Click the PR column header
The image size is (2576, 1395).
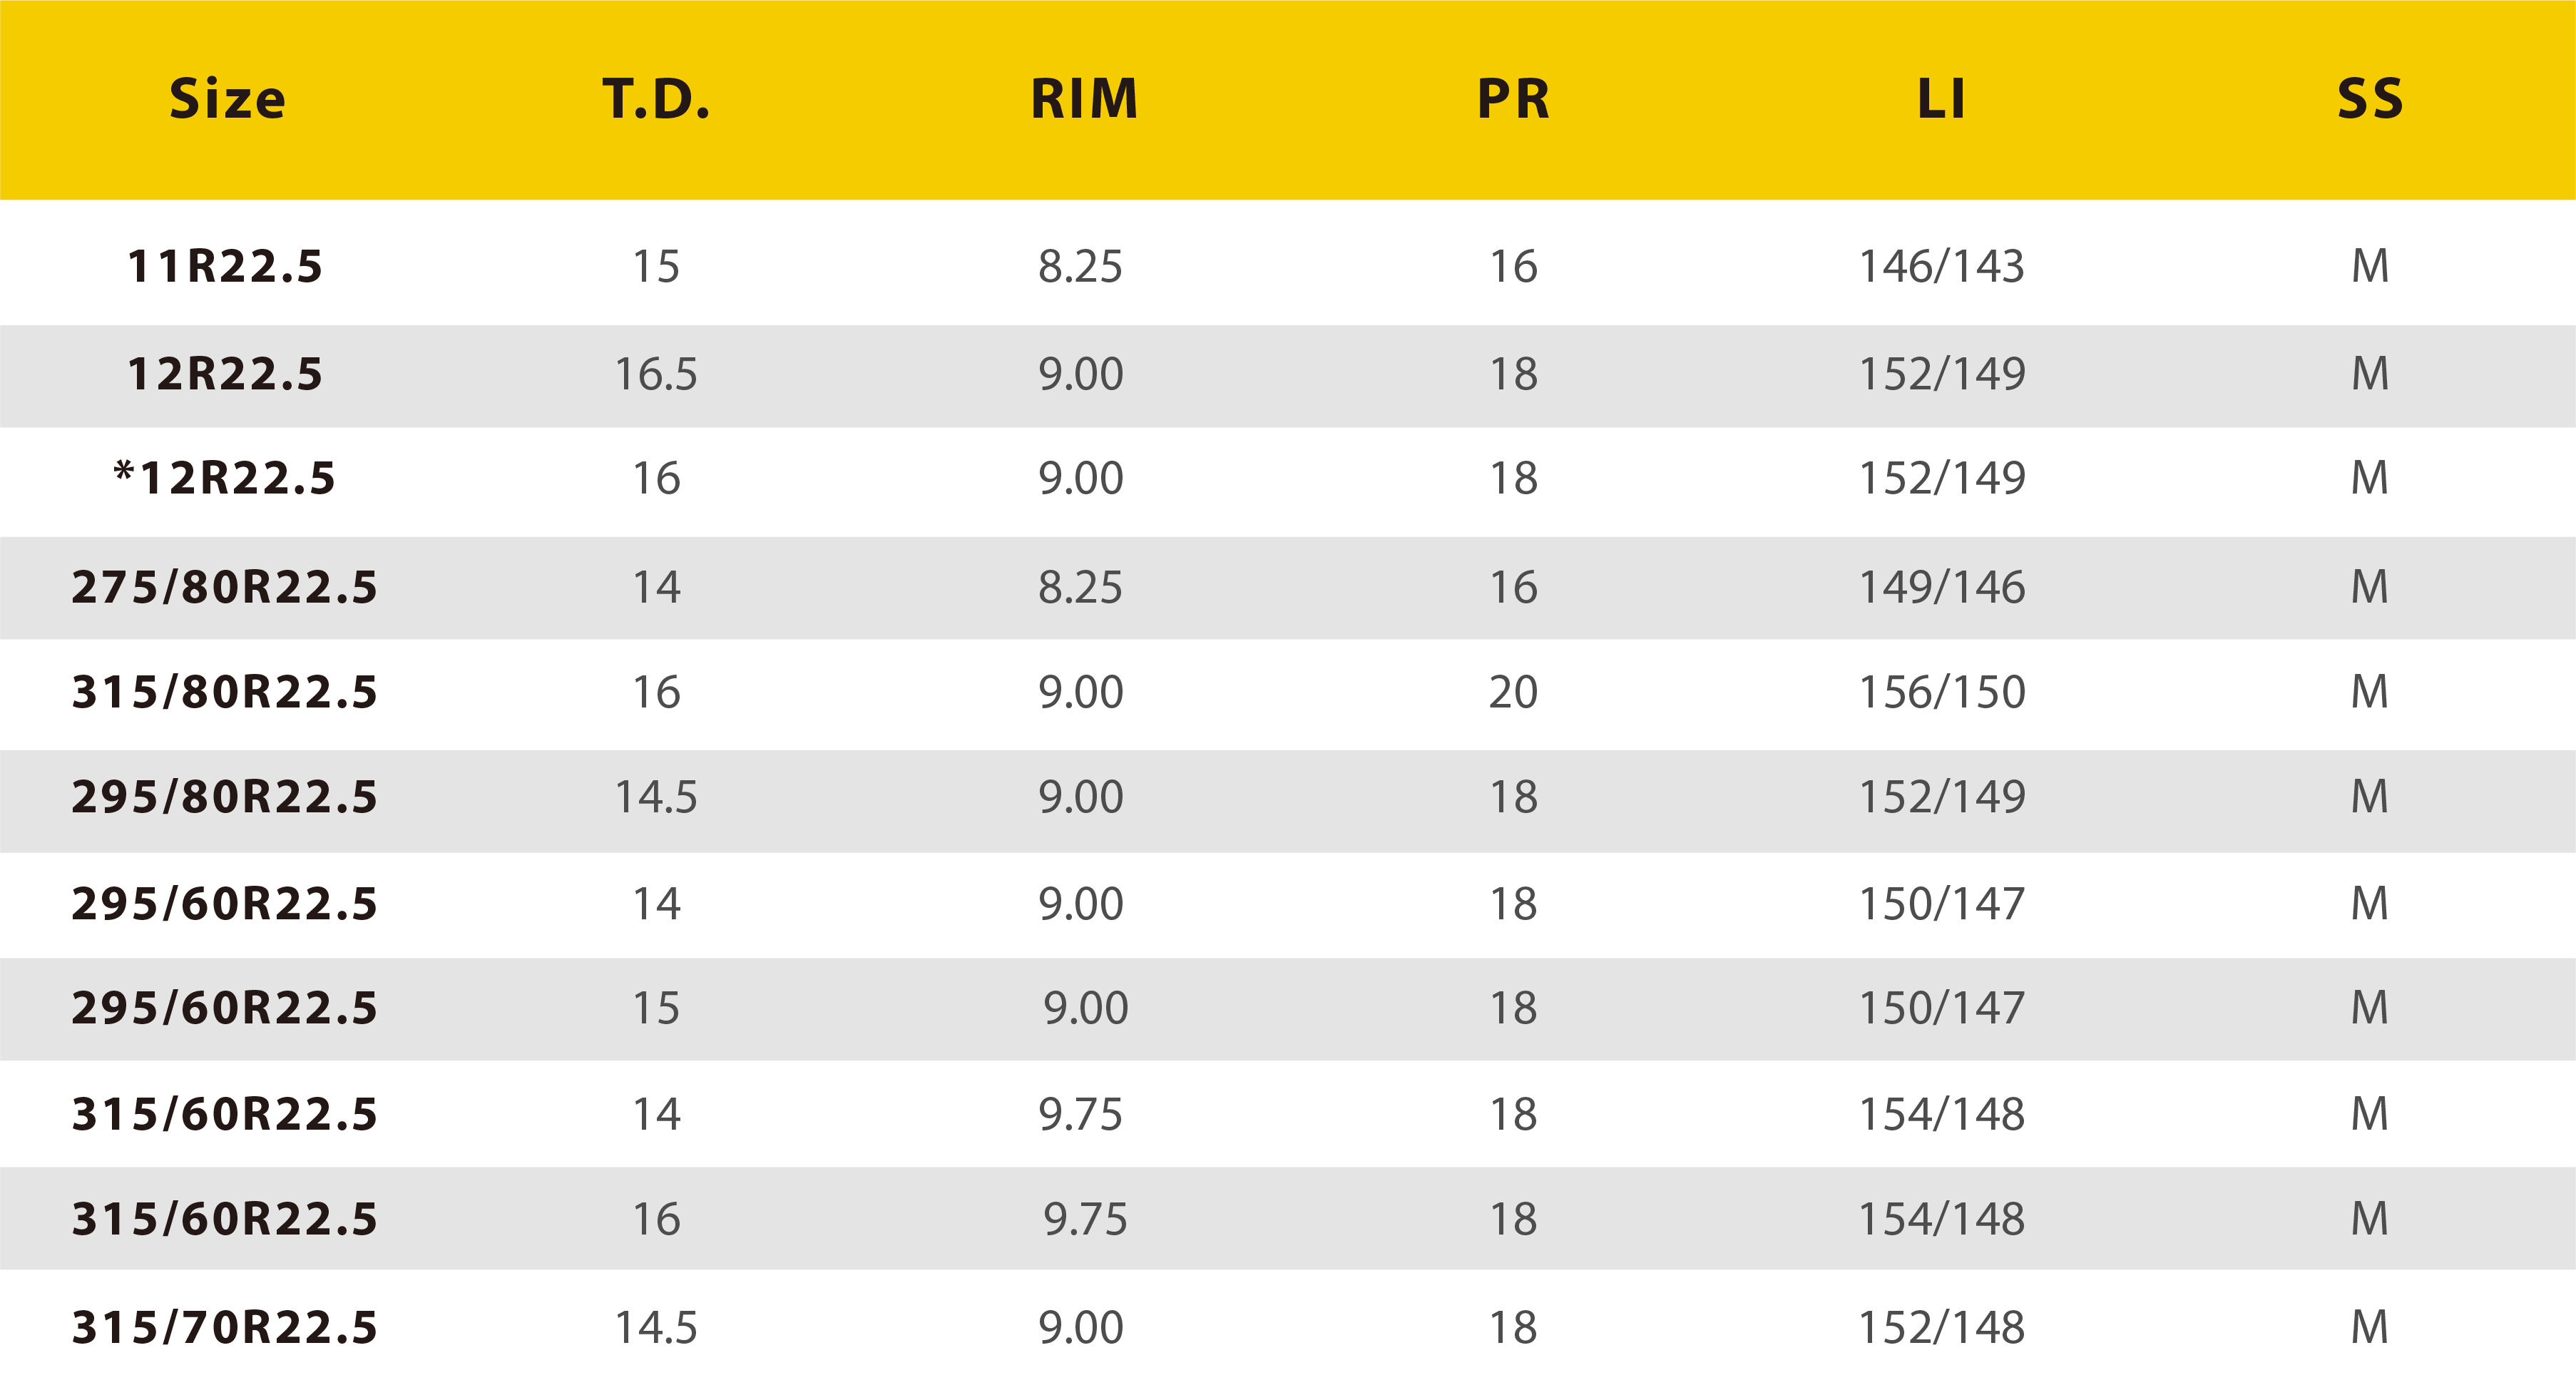[1513, 99]
